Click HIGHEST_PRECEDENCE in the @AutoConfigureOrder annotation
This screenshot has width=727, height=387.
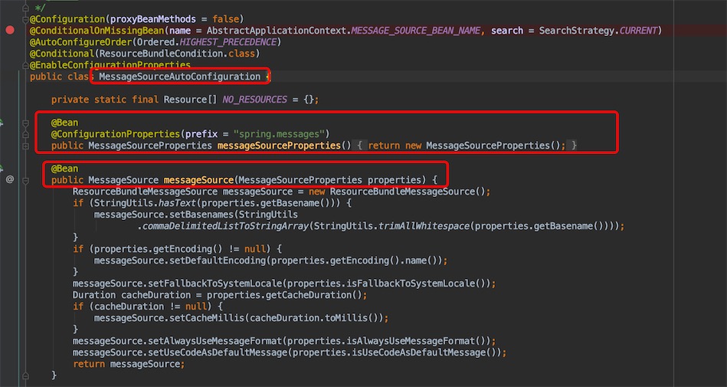click(228, 42)
